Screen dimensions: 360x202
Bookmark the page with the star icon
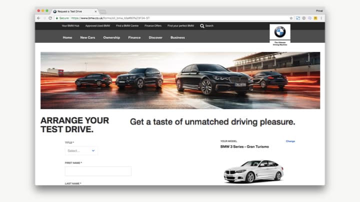pos(291,18)
